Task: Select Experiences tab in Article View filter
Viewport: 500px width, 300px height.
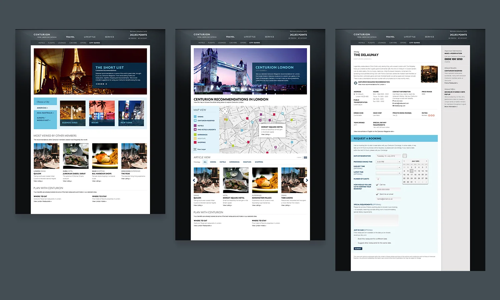Action: point(234,162)
